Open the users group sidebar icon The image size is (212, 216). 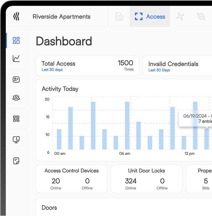(x=16, y=98)
